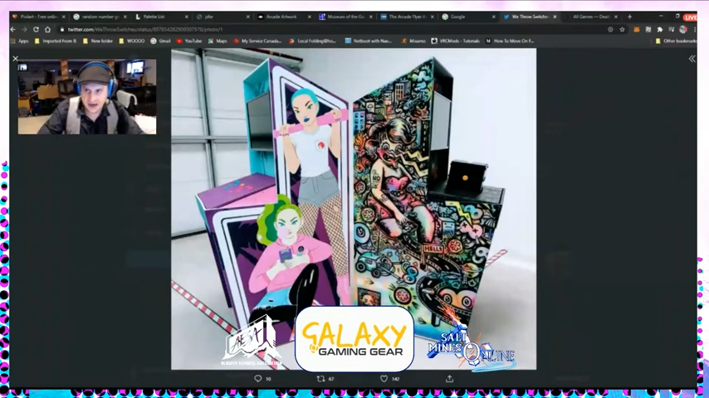Open the Maps bookmark
Viewport: 709px width, 398px height.
click(218, 41)
